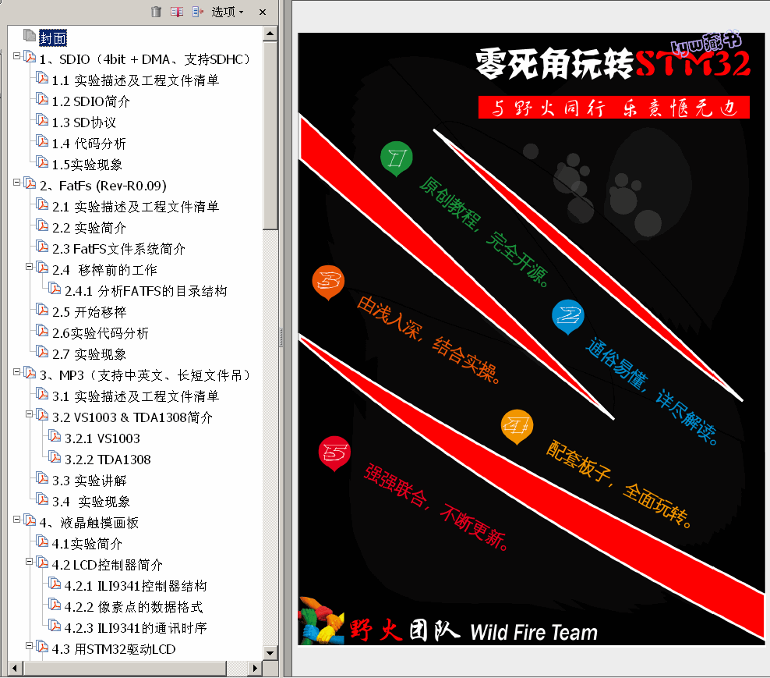The image size is (770, 678).
Task: Open bookmark 3、MP3（支持中英文、长短文件名）
Action: click(x=146, y=375)
